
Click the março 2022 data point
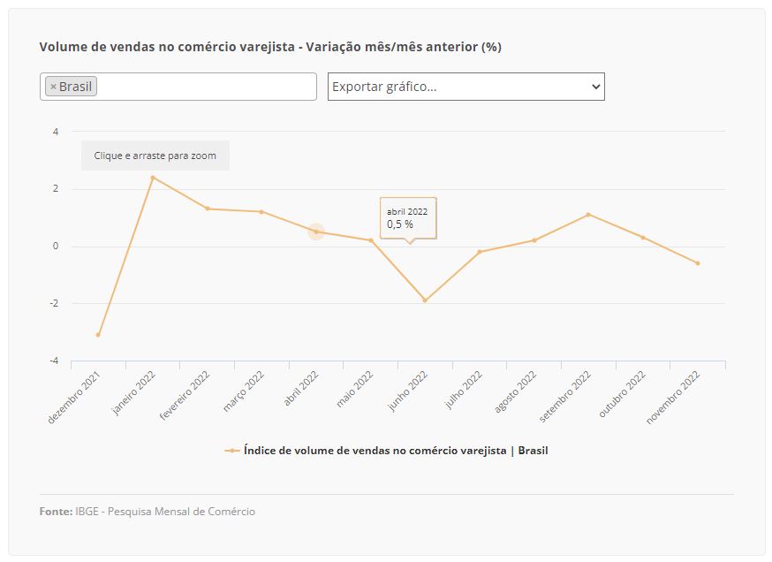261,212
